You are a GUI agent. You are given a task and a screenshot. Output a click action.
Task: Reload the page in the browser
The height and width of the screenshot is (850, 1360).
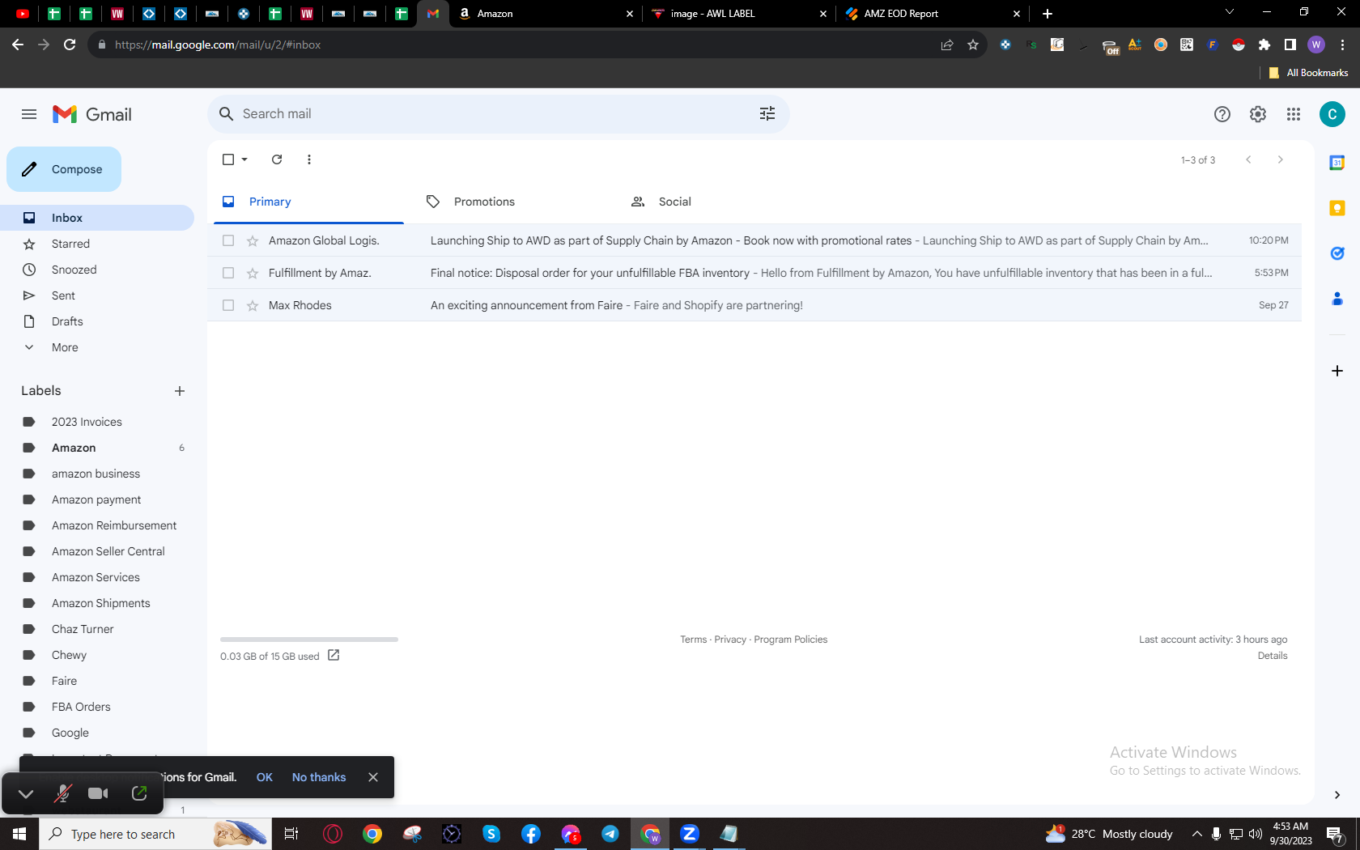pos(70,45)
